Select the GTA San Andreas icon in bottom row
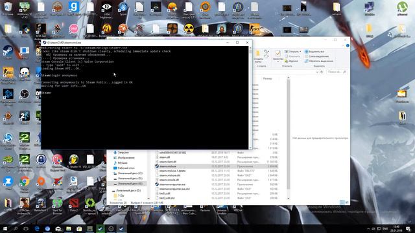The image size is (415, 233). click(25, 205)
